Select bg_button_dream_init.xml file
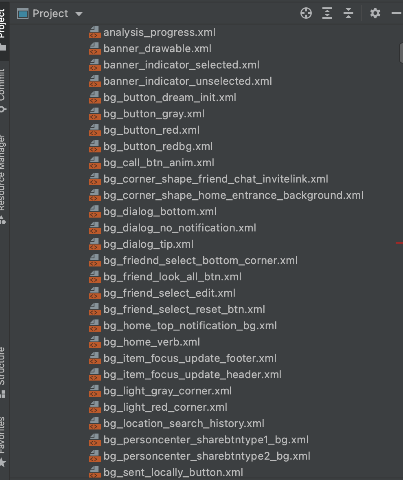 tap(170, 97)
